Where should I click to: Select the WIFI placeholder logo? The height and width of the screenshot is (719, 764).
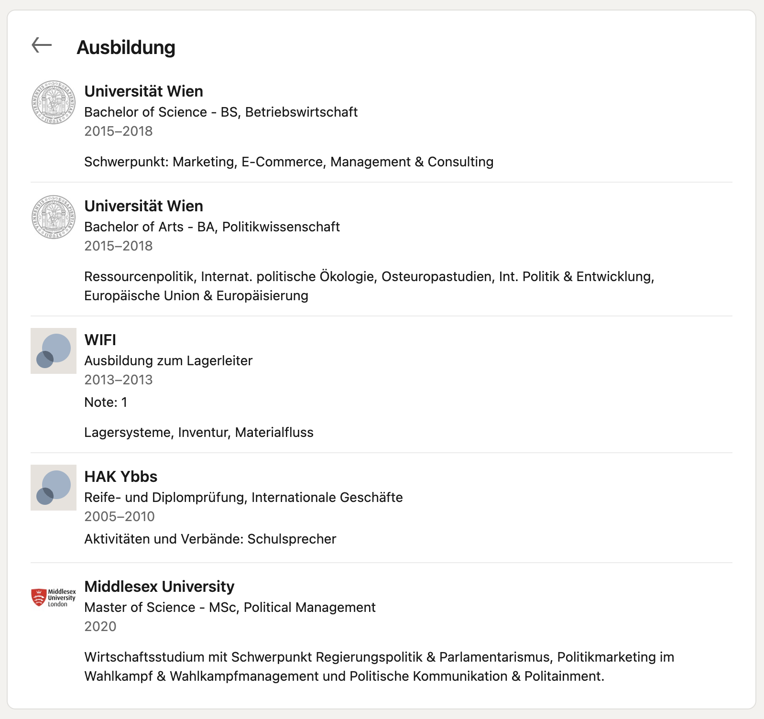point(54,351)
